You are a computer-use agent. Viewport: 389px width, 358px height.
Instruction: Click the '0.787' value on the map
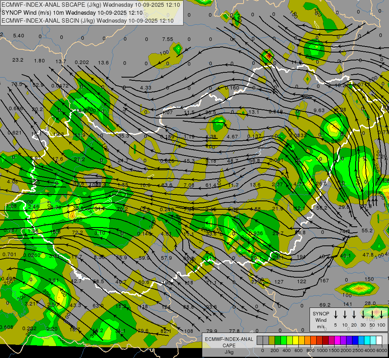point(11,230)
